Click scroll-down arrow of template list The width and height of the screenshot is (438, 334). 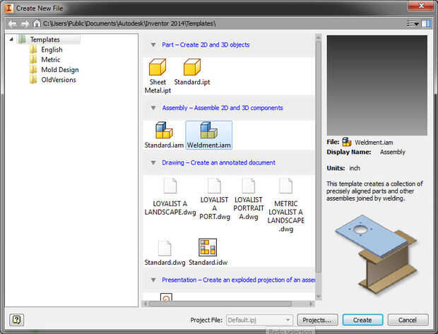[x=319, y=297]
